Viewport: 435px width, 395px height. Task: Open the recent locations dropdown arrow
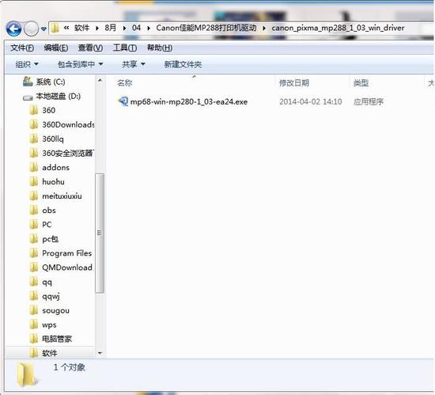coord(43,28)
